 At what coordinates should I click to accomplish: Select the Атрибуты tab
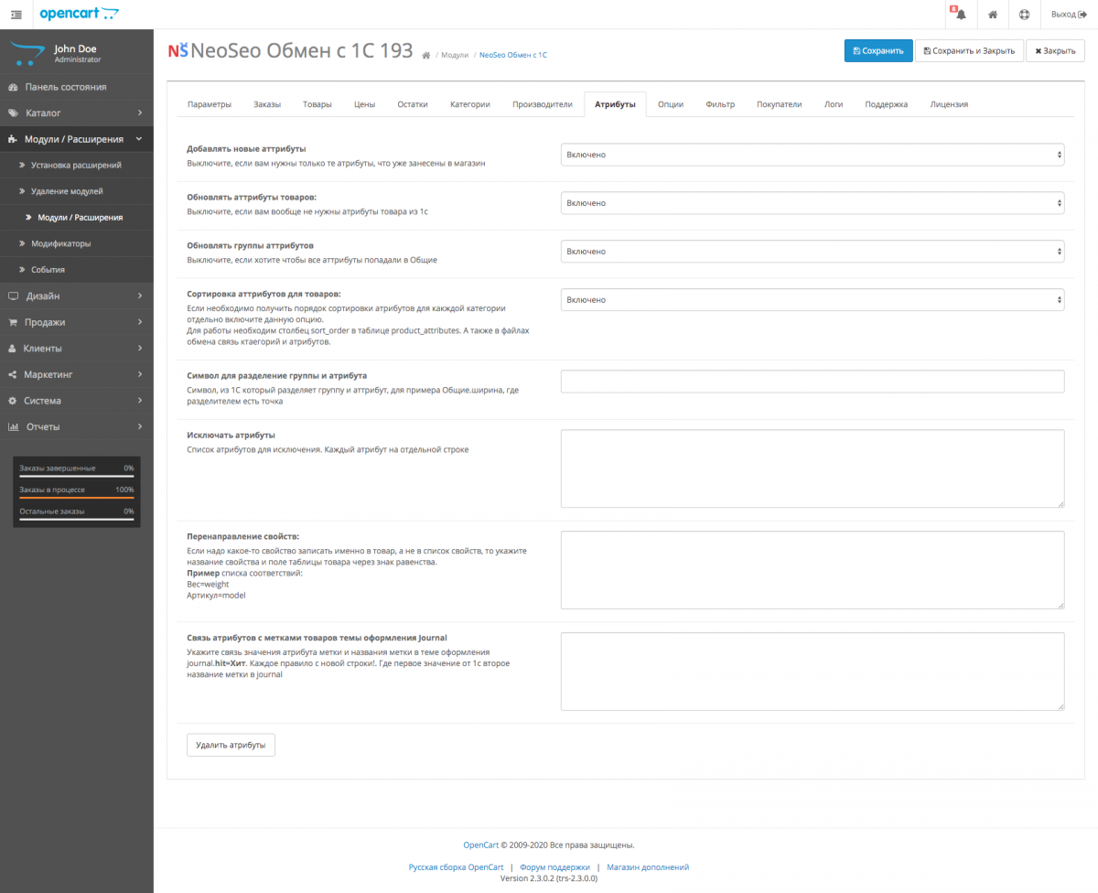pyautogui.click(x=615, y=104)
